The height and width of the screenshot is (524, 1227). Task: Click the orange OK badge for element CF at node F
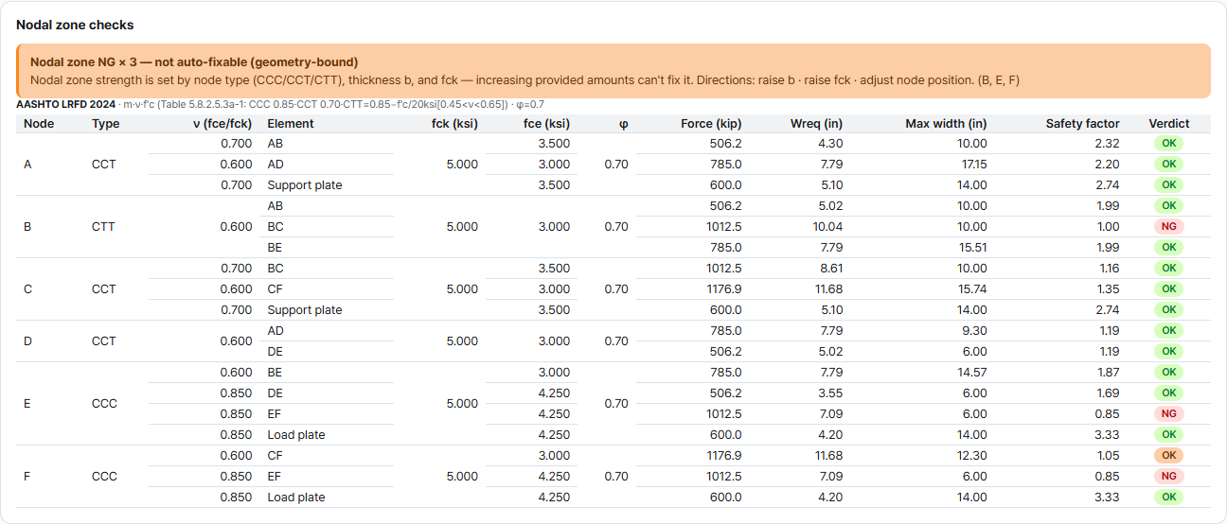tap(1168, 456)
